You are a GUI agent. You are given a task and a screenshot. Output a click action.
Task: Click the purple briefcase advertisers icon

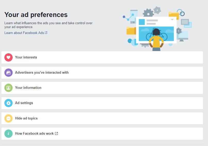pos(9,73)
